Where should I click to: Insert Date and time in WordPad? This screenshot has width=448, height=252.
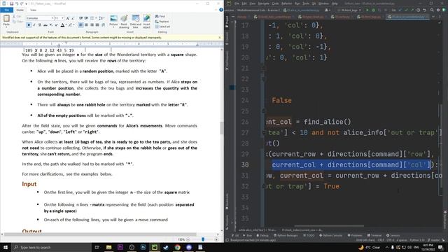coord(136,22)
